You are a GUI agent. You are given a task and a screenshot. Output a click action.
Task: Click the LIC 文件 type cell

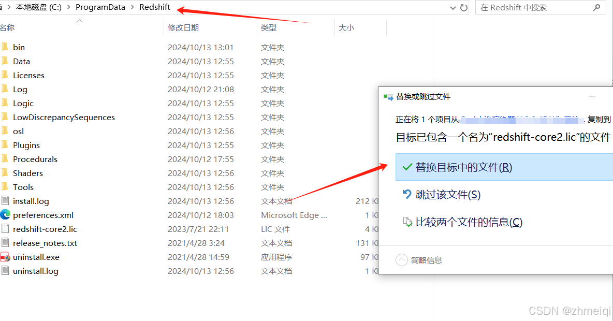275,229
